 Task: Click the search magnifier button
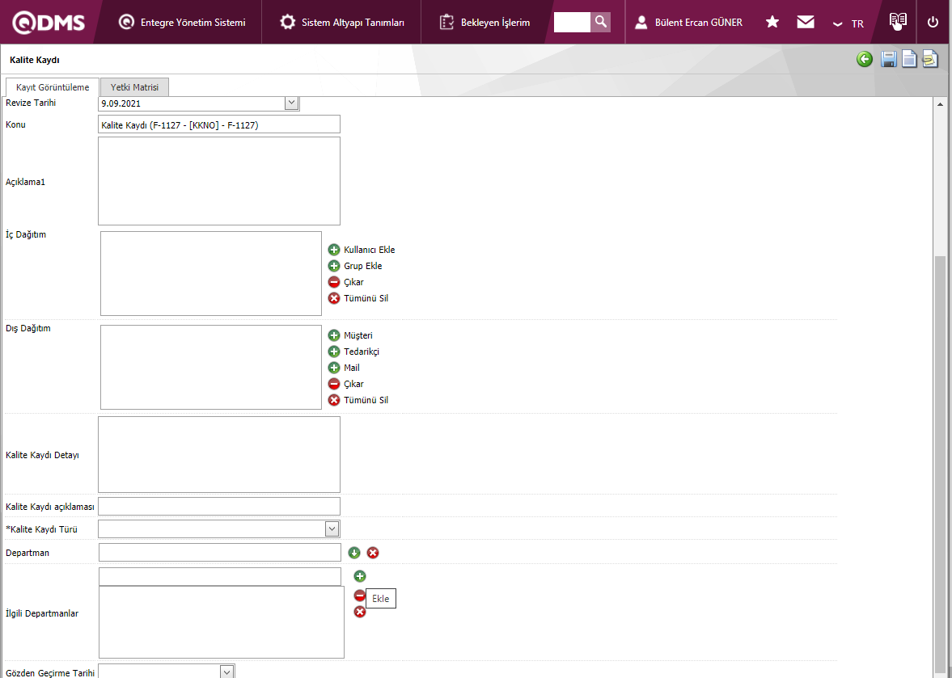pos(600,22)
